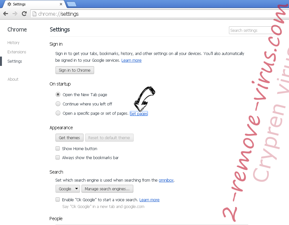Click the 'Search' section heading
Screen dimensions: 289x225
[57, 172]
